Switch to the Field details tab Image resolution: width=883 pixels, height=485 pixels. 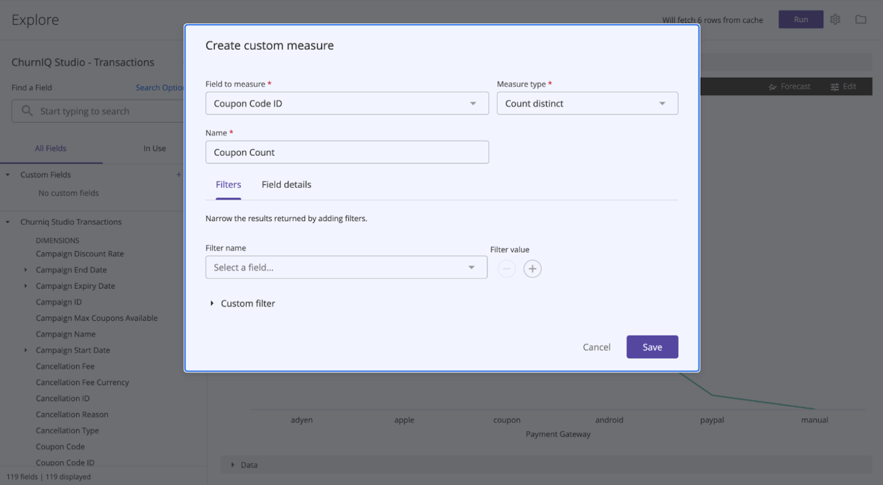pyautogui.click(x=286, y=184)
